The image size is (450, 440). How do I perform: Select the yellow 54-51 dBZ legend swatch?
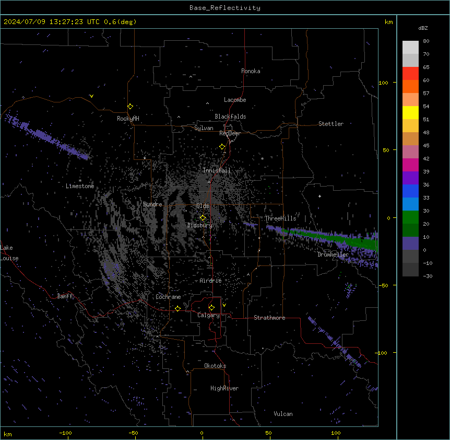coord(410,112)
